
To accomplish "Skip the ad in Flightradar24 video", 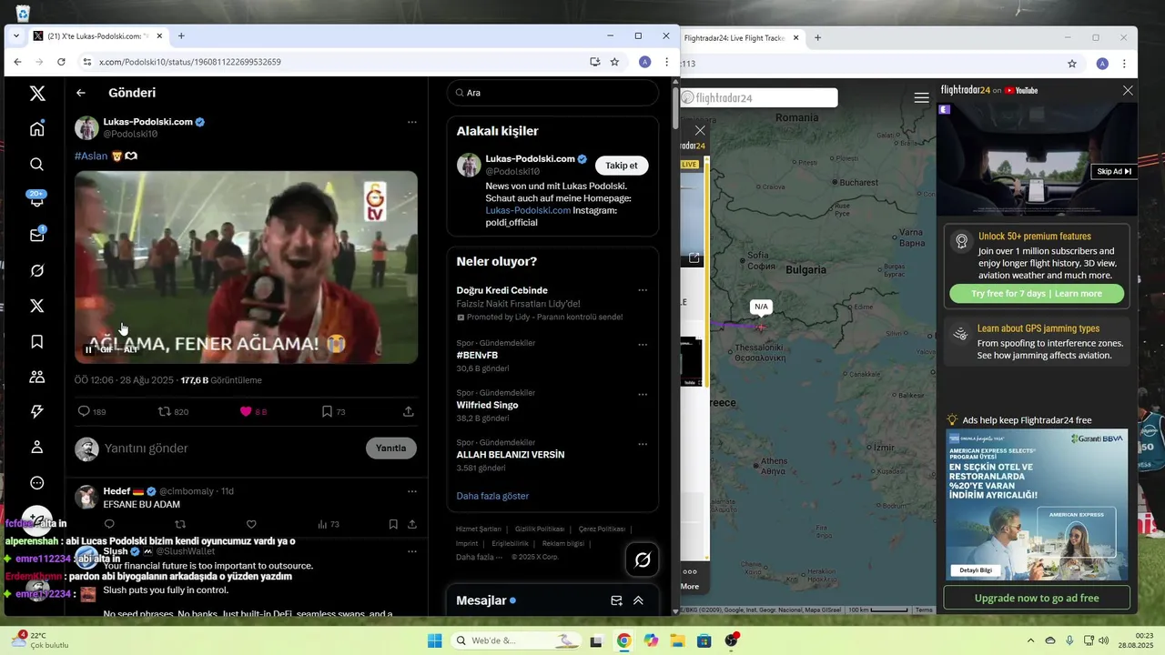I will [1114, 171].
